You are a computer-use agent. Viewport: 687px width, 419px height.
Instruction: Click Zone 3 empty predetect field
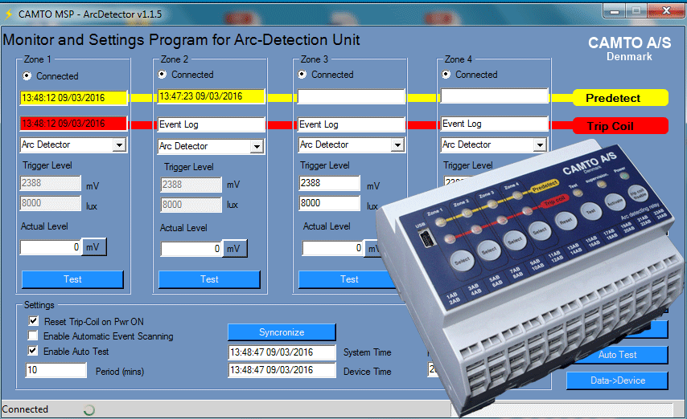point(352,96)
